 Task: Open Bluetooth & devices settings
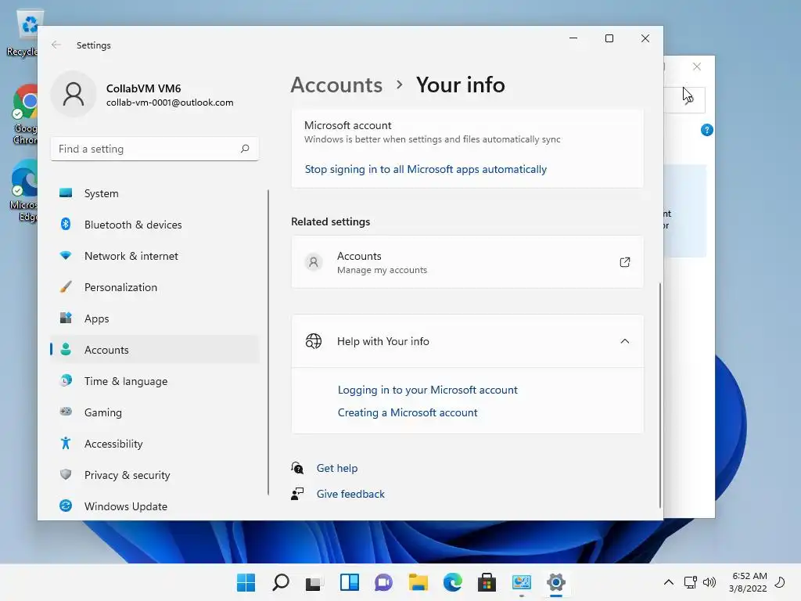[x=155, y=225]
